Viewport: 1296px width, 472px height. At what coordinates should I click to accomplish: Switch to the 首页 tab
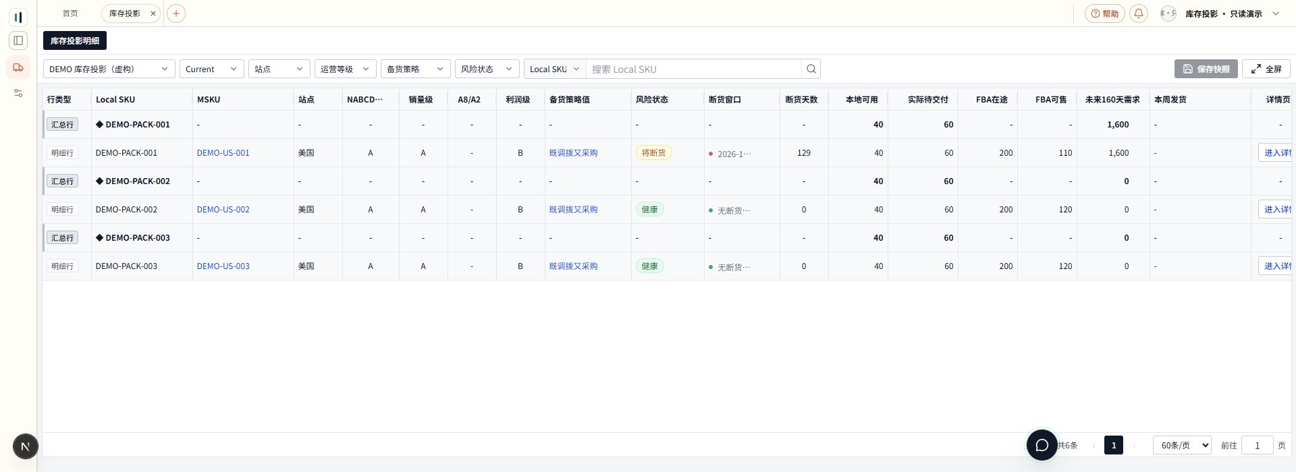tap(70, 13)
